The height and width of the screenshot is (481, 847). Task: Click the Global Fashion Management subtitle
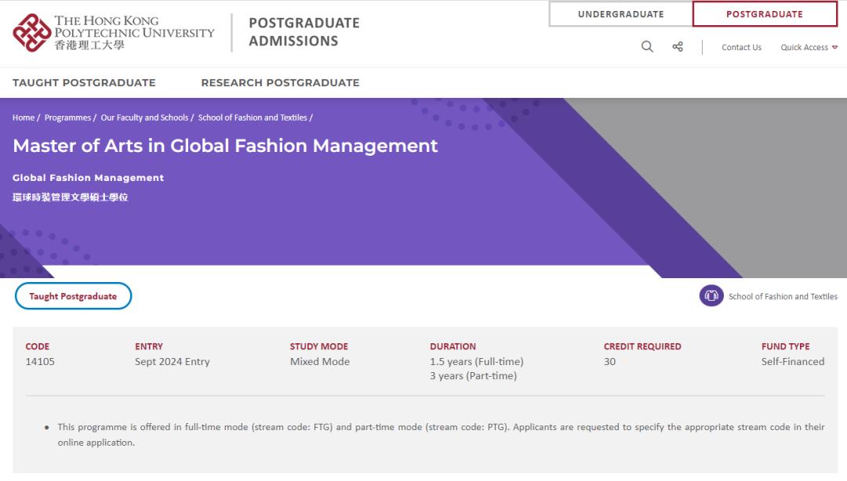tap(88, 178)
